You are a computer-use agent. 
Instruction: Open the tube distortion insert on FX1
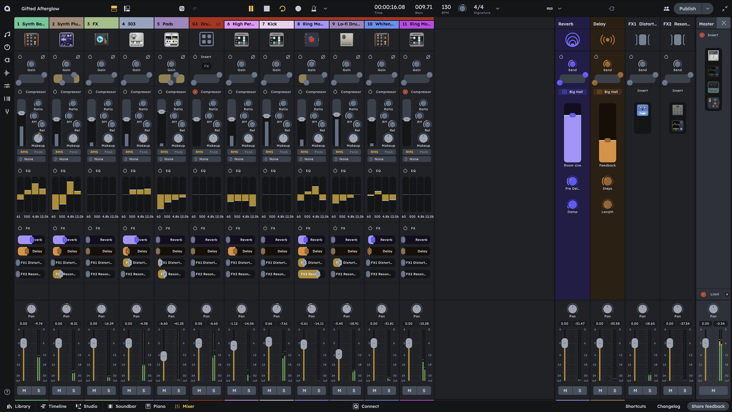coord(643,110)
